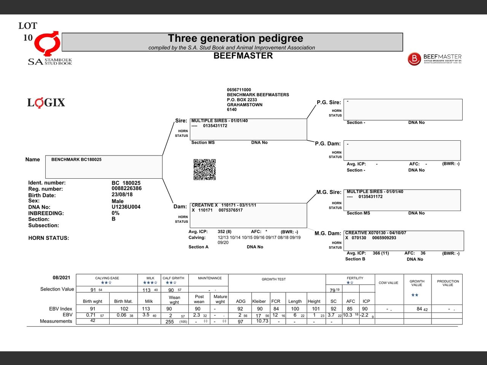Screen dimensions: 487x365
Task: Click the Name box containing BENCHMARK BC180025
Action: [x=103, y=167]
